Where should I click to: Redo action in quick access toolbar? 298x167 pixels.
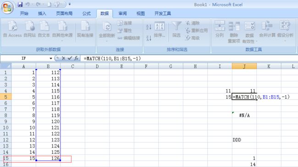point(39,5)
